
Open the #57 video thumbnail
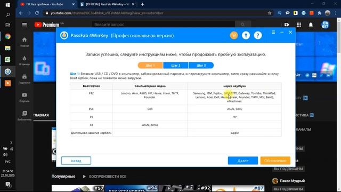pyautogui.click(x=78, y=188)
